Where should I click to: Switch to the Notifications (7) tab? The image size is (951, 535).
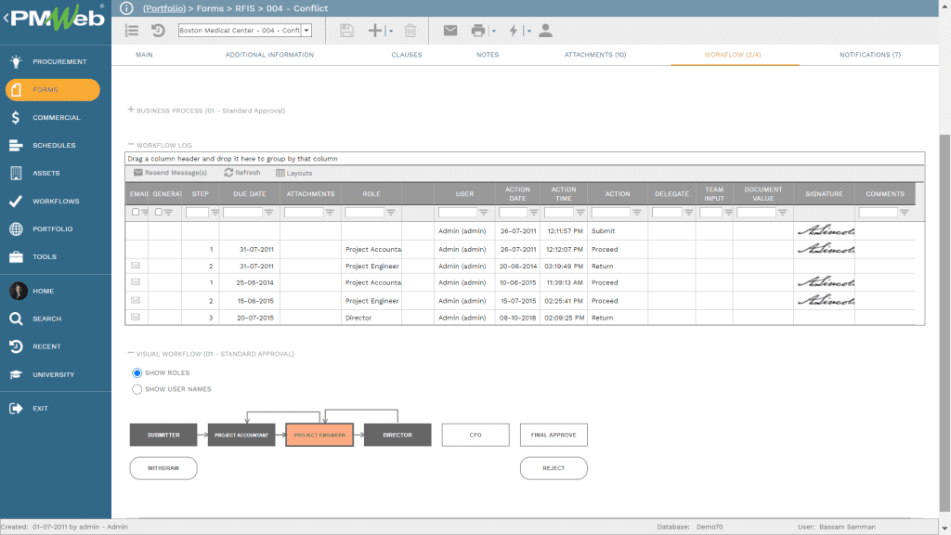(870, 55)
